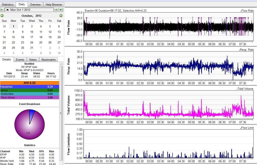The image size is (257, 165).
Task: Click the blue Hypopnea pie slice
Action: tap(31, 114)
